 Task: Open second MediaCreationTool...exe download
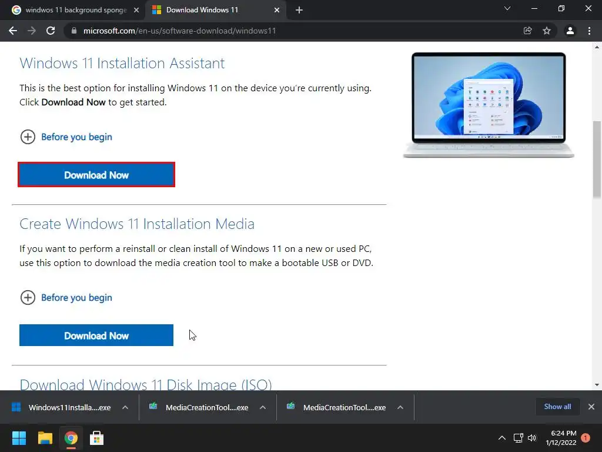click(337, 407)
